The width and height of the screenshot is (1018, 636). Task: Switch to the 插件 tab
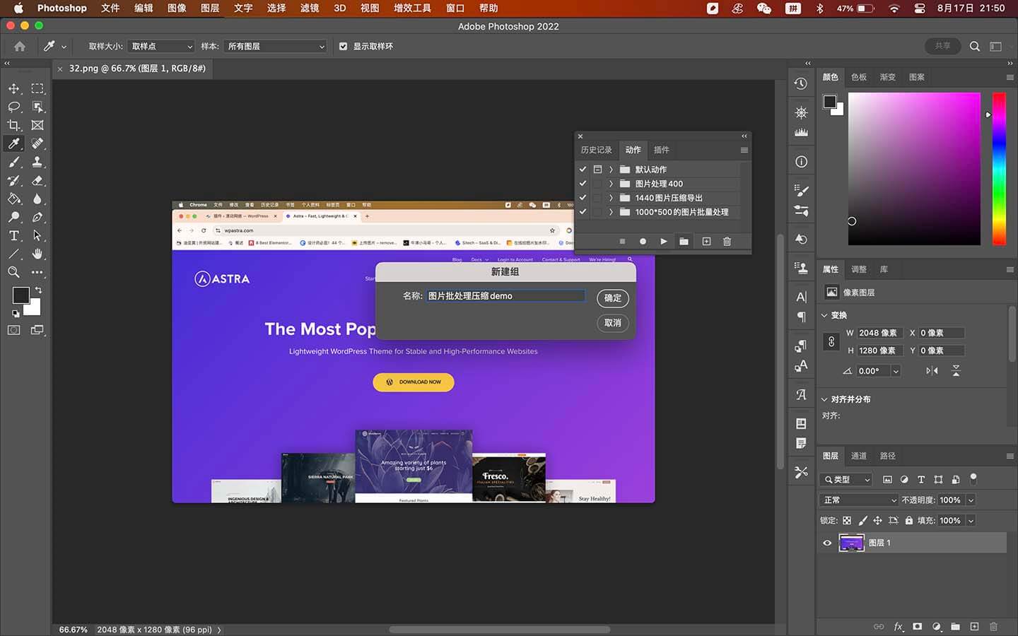coord(661,150)
